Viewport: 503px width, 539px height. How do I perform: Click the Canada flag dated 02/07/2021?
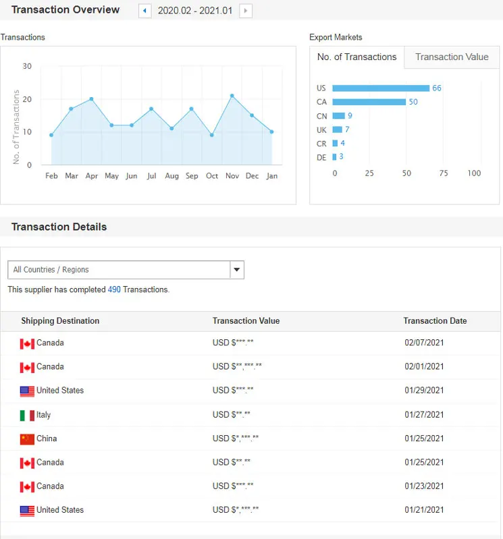click(27, 343)
